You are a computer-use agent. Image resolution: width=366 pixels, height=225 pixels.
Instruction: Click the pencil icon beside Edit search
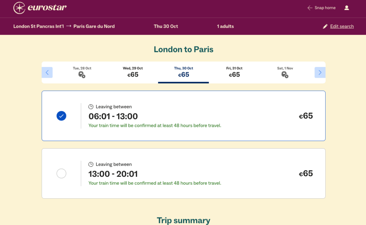pyautogui.click(x=325, y=26)
